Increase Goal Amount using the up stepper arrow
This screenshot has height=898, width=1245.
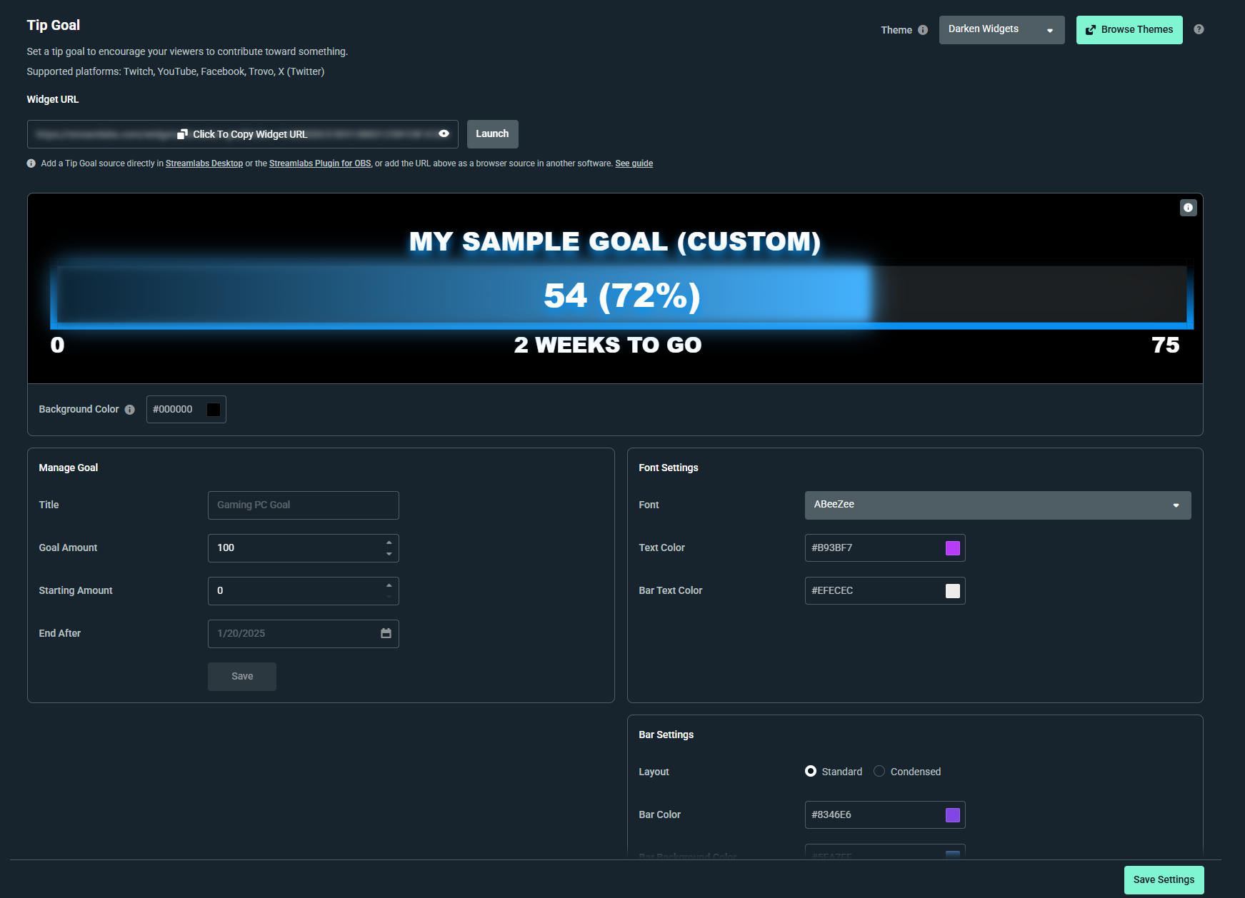click(389, 542)
